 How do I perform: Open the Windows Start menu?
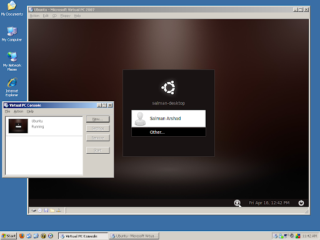pos(9,236)
